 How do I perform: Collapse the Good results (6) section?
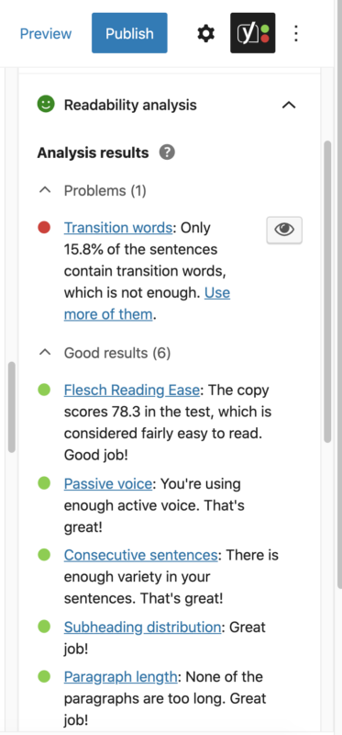click(x=45, y=353)
